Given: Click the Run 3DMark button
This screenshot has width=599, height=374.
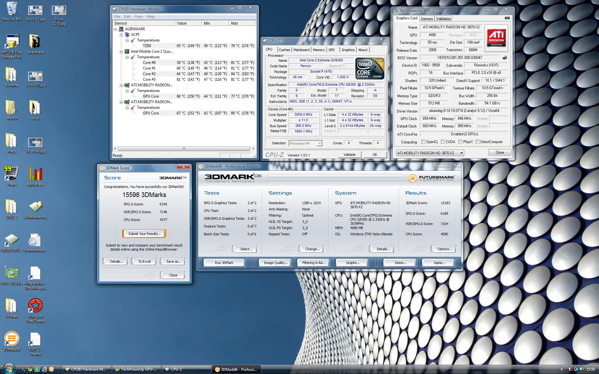Looking at the screenshot, I should coord(224,263).
